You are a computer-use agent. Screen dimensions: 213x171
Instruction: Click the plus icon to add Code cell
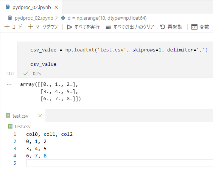click(7, 27)
